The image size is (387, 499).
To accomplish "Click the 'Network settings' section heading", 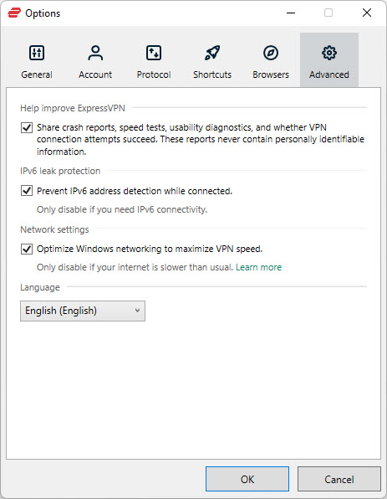I will click(54, 229).
